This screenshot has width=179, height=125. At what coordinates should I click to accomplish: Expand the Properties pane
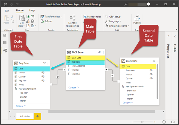point(168,36)
